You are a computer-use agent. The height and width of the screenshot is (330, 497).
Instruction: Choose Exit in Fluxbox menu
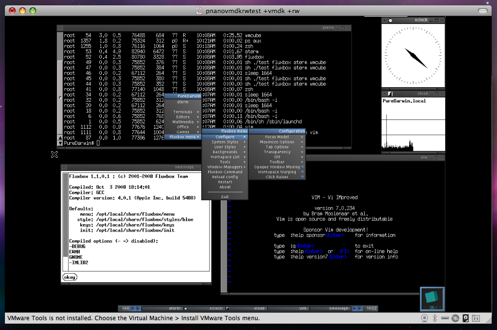pos(225,197)
